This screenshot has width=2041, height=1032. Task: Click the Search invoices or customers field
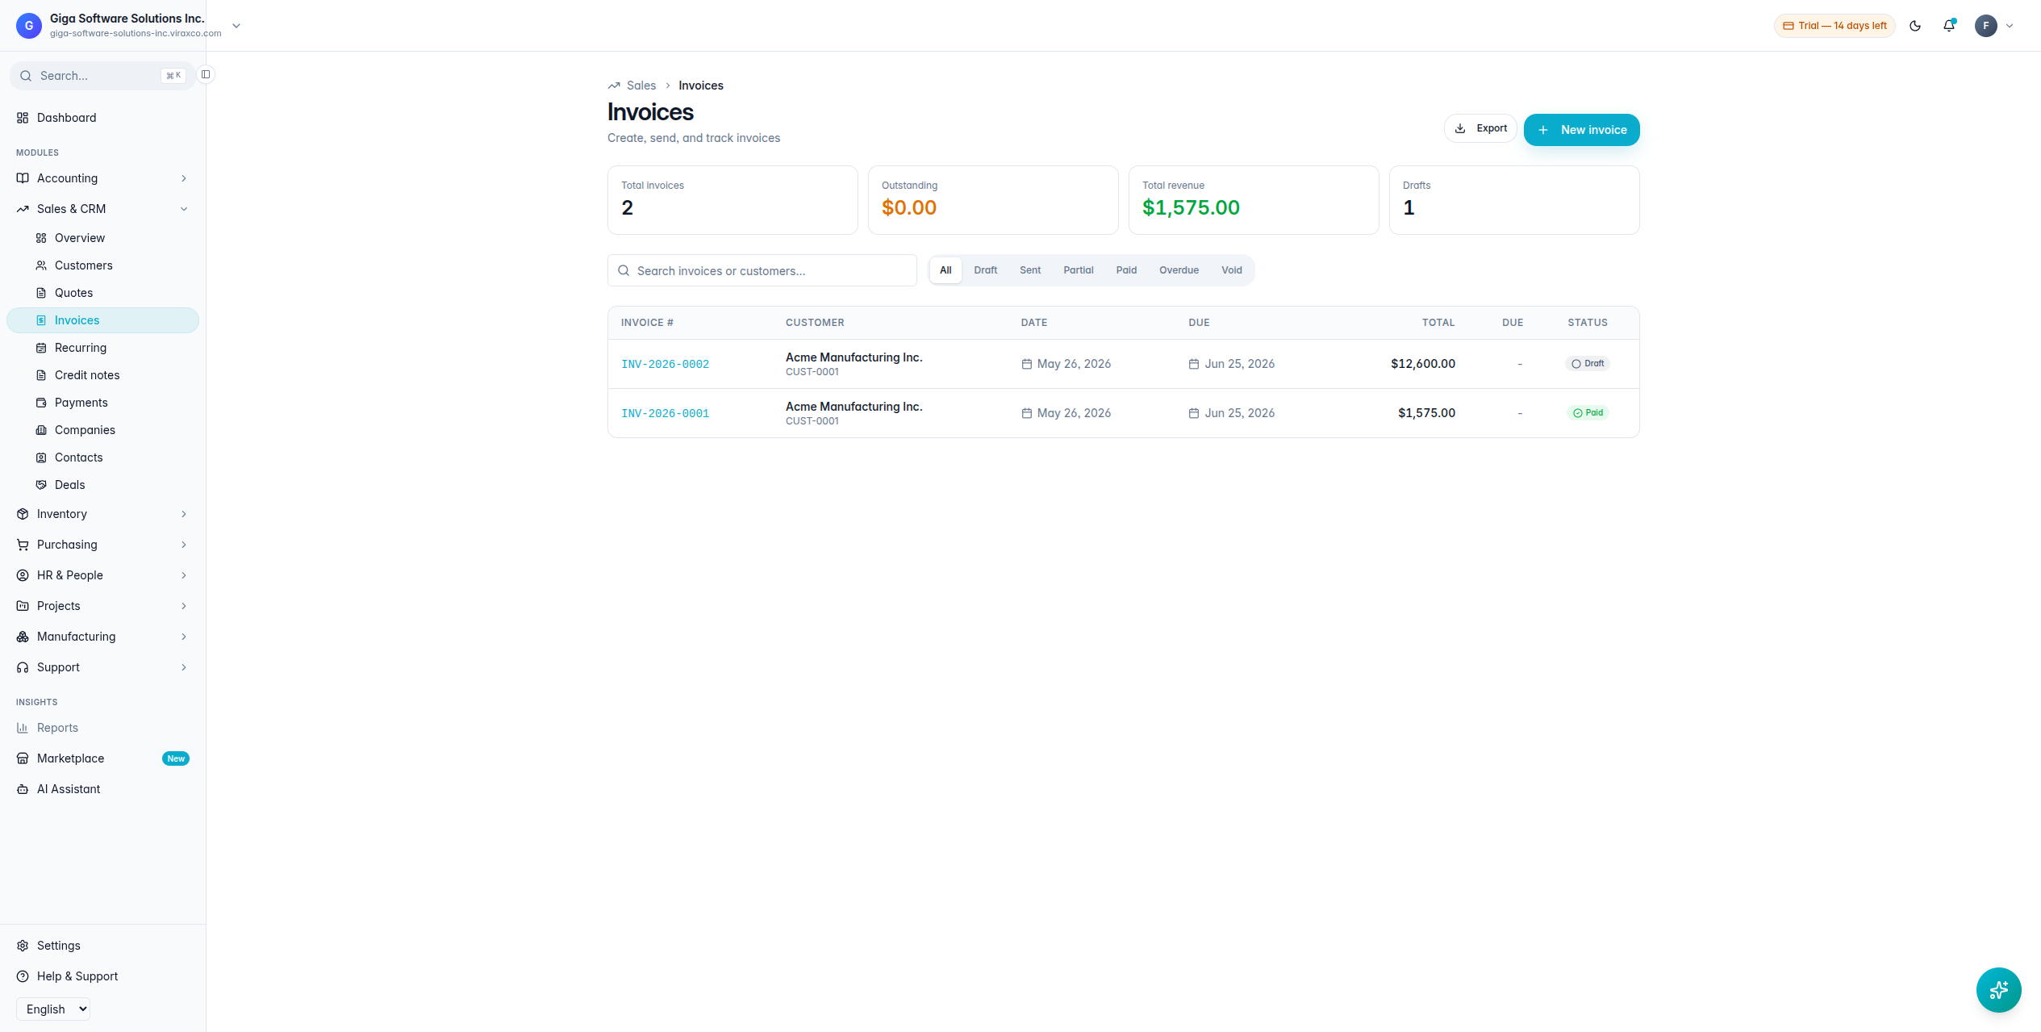tap(762, 271)
